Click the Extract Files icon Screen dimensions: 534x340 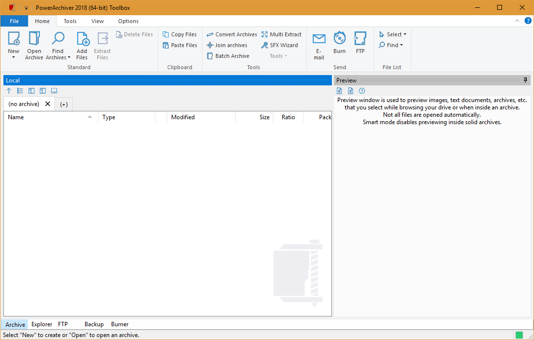pos(102,38)
